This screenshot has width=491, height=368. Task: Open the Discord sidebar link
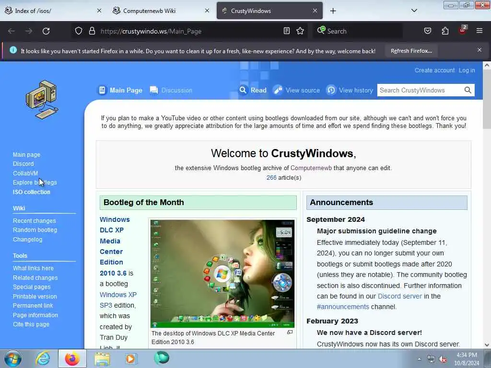pos(23,164)
